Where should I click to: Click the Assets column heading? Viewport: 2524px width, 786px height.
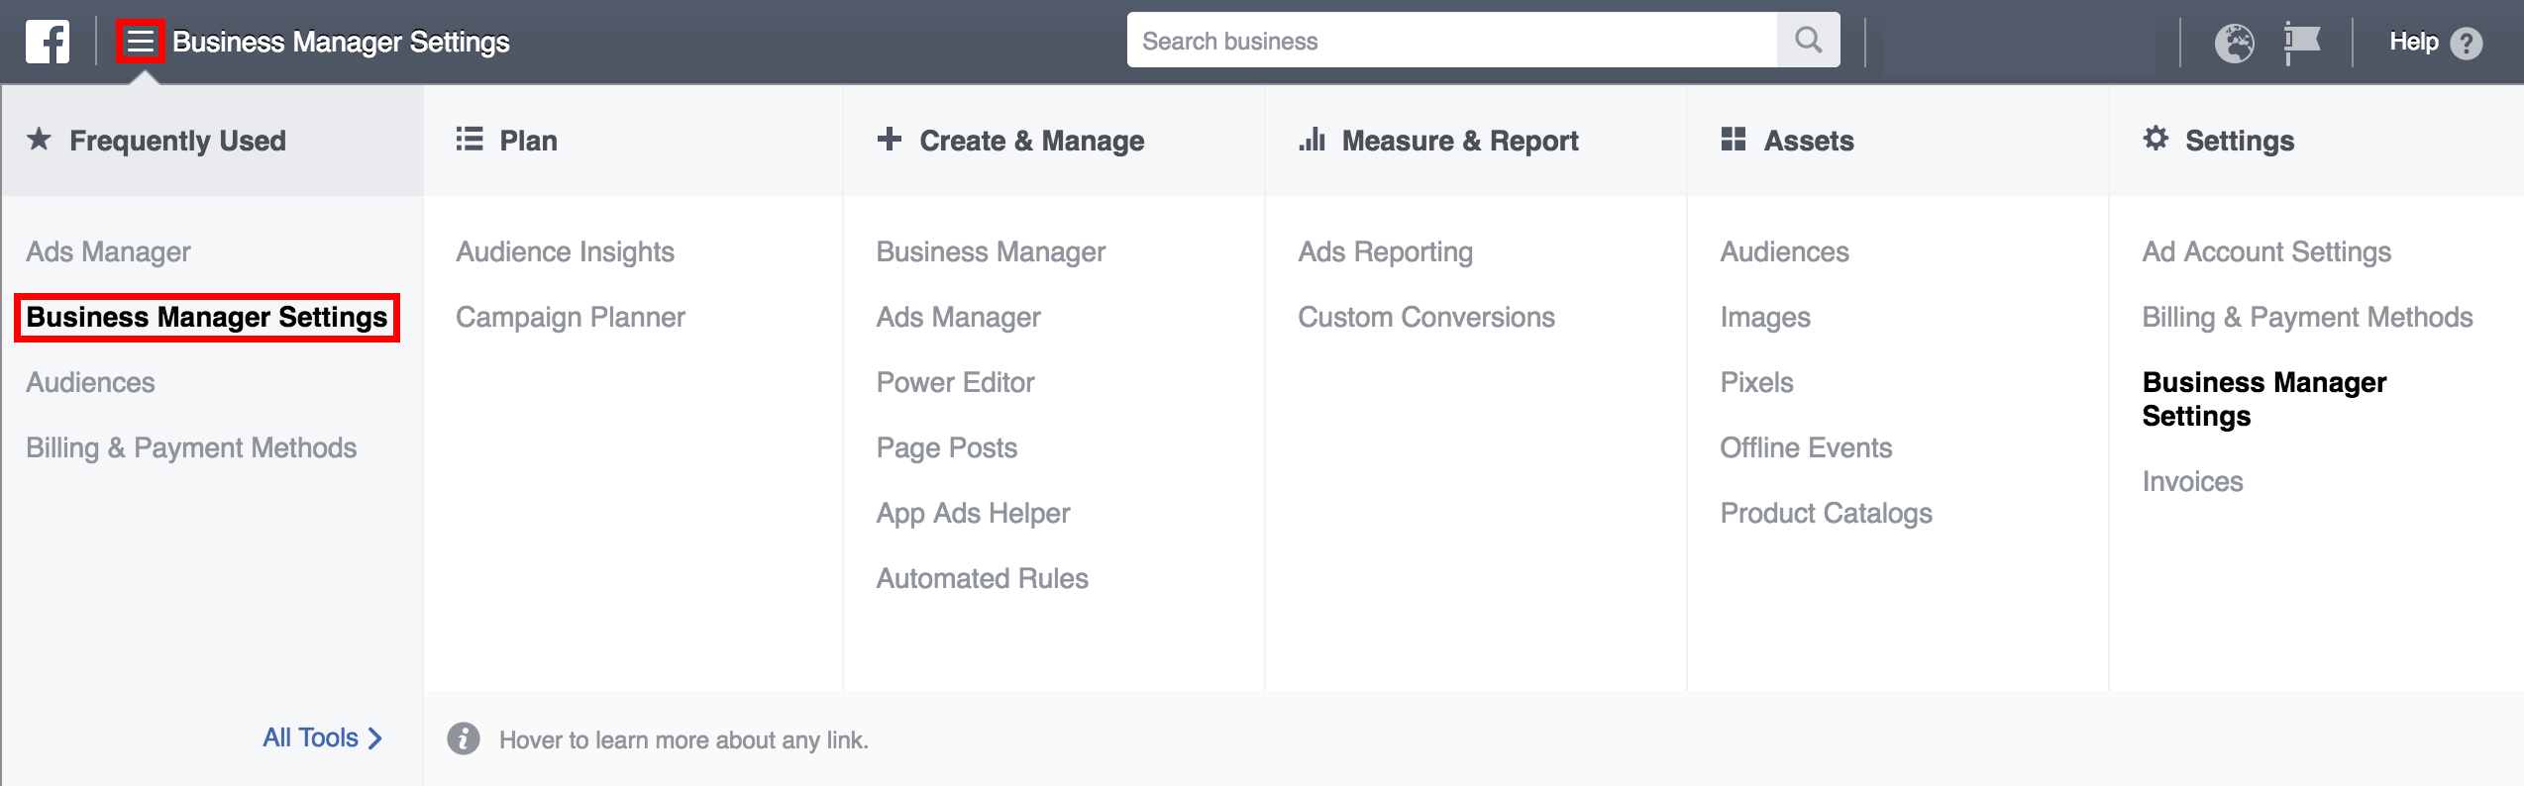[1809, 141]
